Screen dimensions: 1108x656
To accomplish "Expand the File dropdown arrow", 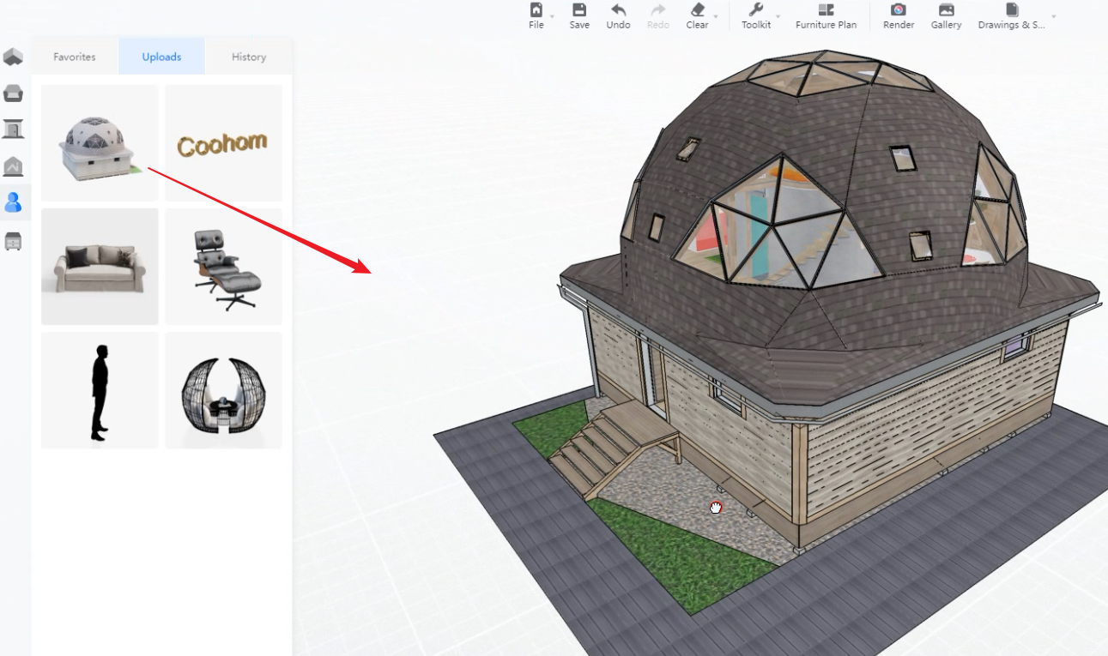I will click(552, 16).
